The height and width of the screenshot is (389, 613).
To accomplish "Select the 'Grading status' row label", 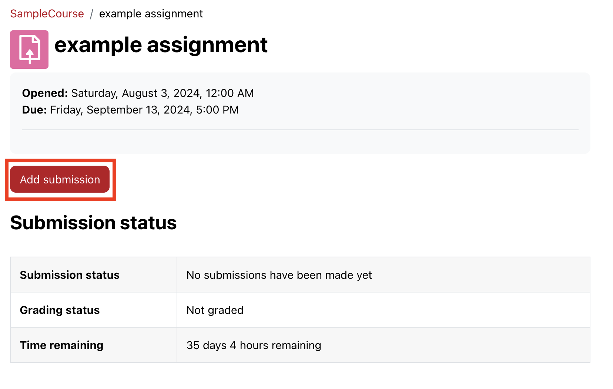I will pos(60,310).
